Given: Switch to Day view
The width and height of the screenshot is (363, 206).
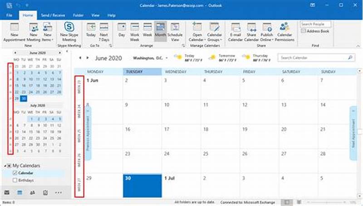Looking at the screenshot, I should point(122,30).
